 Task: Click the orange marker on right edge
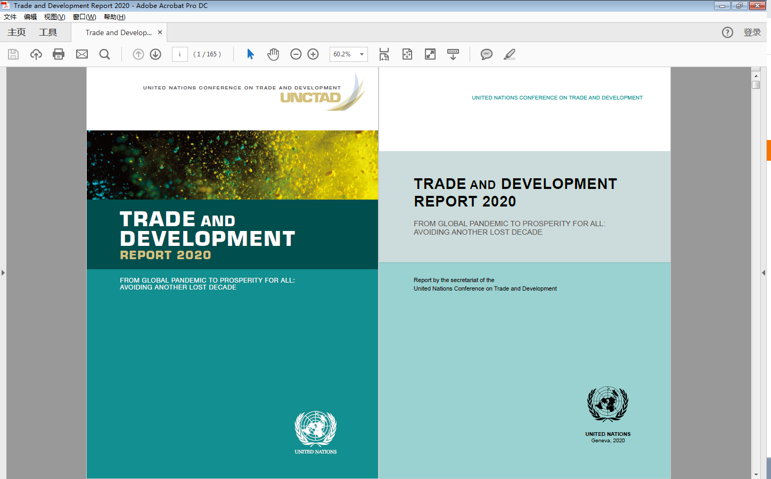click(769, 150)
